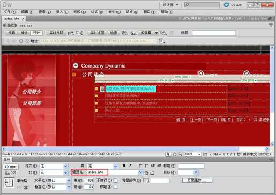The width and height of the screenshot is (276, 195).
Task: Open the 窗口 menu
Action: tap(150, 12)
